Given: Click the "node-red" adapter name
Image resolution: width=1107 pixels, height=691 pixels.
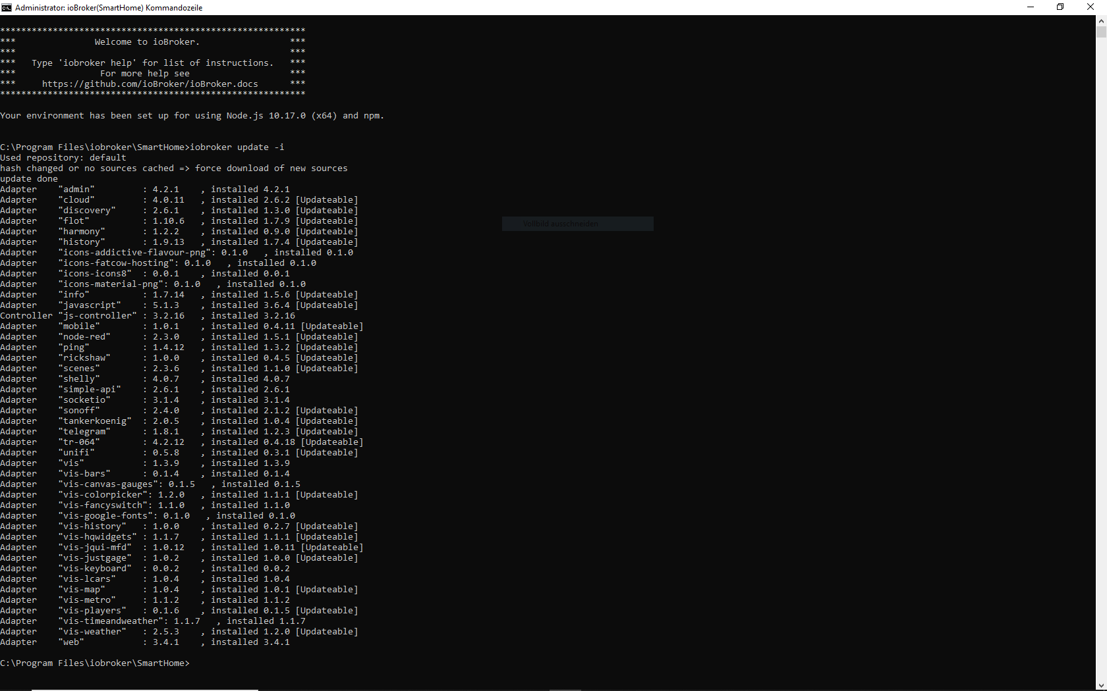Looking at the screenshot, I should click(x=84, y=337).
